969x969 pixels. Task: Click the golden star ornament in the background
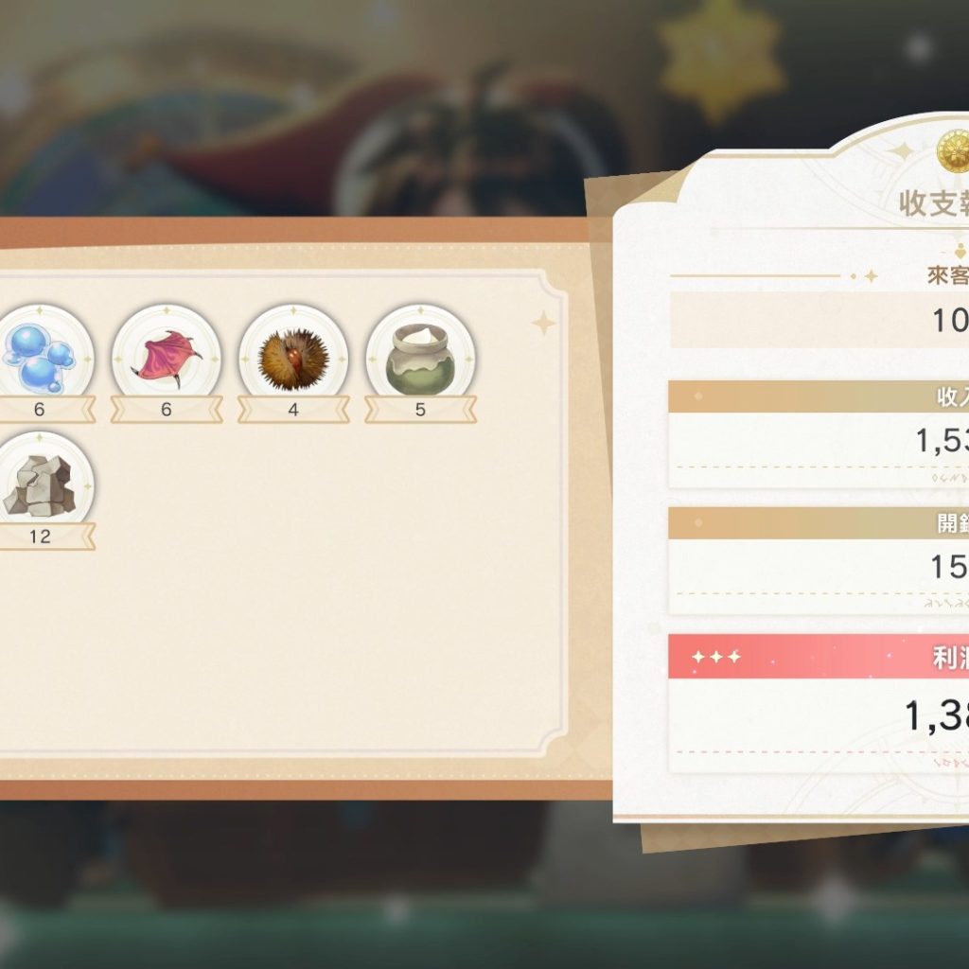(x=720, y=60)
